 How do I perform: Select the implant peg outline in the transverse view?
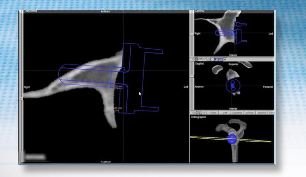(x=91, y=76)
